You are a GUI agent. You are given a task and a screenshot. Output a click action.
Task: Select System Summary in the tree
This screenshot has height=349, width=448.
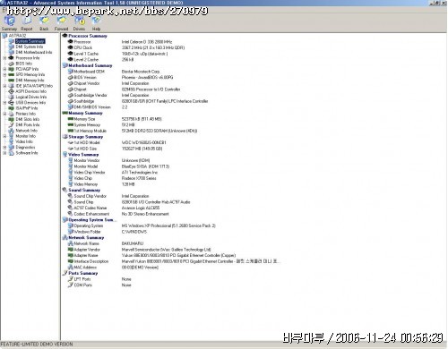coord(30,41)
